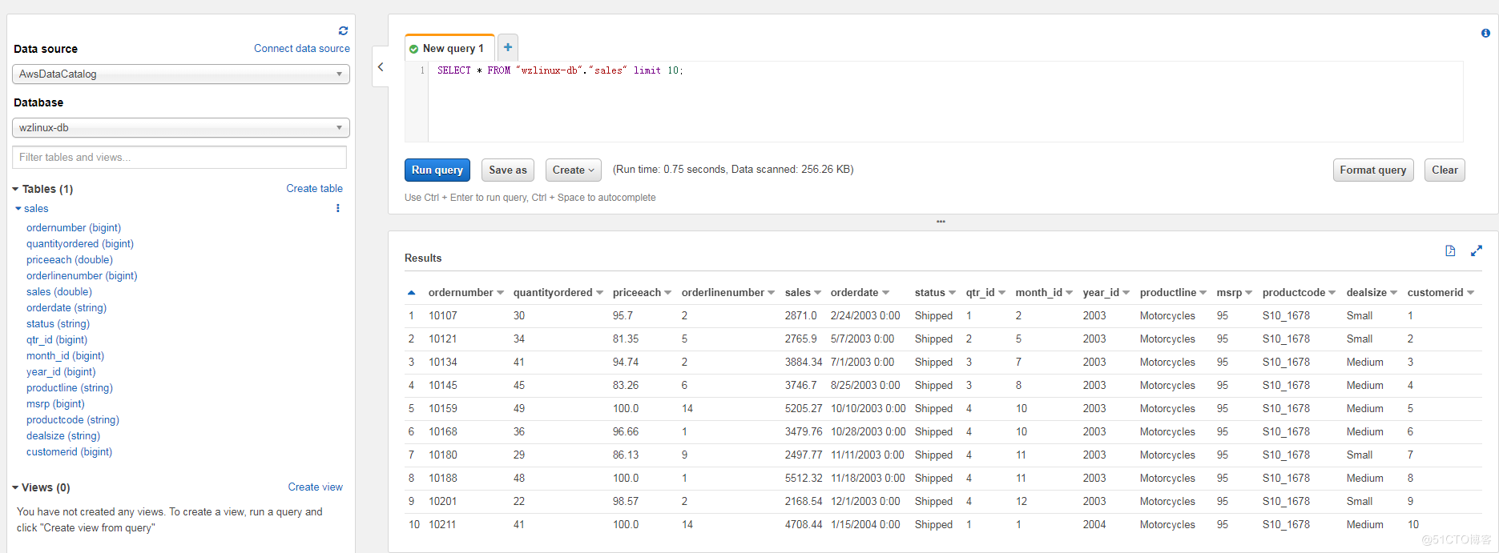Open dealsize column sort caret
1499x553 pixels.
(x=1393, y=293)
